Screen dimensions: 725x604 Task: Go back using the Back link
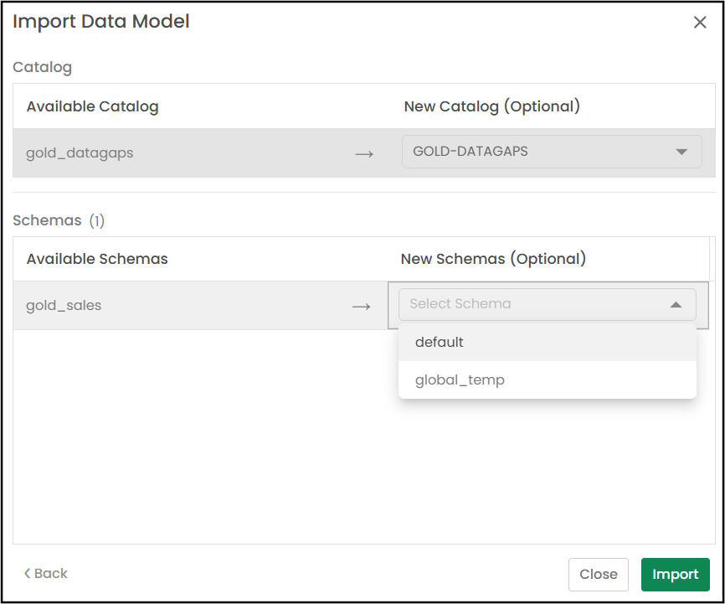(50, 574)
